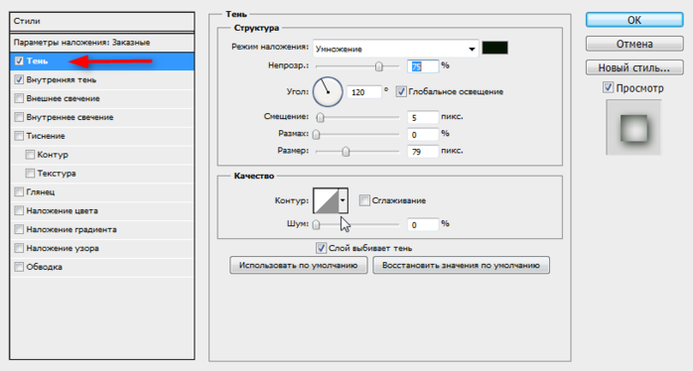Open the contour picker dropdown arrow
This screenshot has width=693, height=371.
click(343, 200)
